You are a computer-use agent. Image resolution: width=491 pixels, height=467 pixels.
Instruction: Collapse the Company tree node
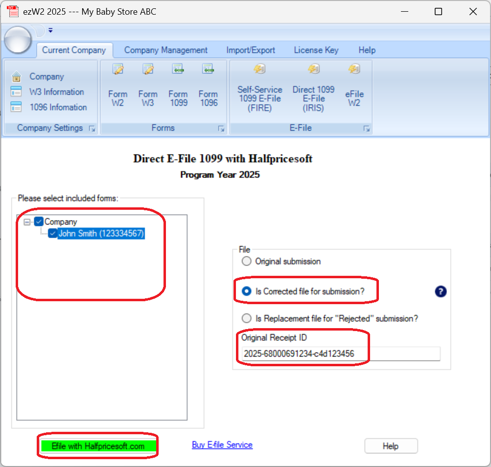pyautogui.click(x=27, y=222)
